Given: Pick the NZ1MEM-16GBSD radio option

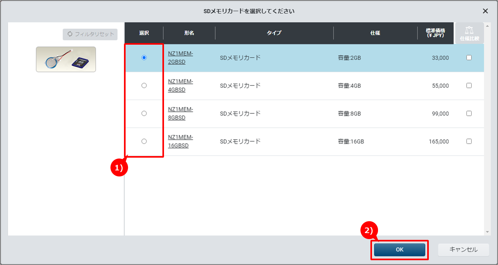Looking at the screenshot, I should (x=144, y=141).
